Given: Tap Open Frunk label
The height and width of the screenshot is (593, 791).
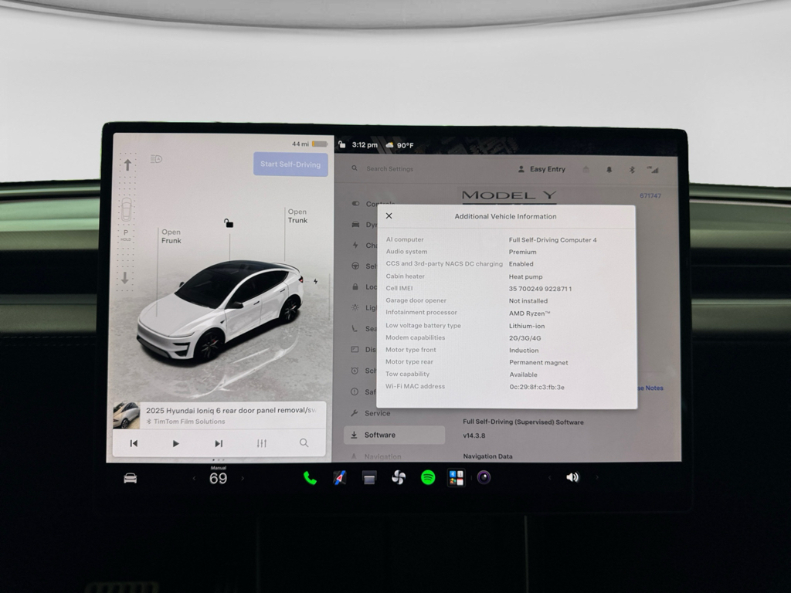Looking at the screenshot, I should point(171,236).
